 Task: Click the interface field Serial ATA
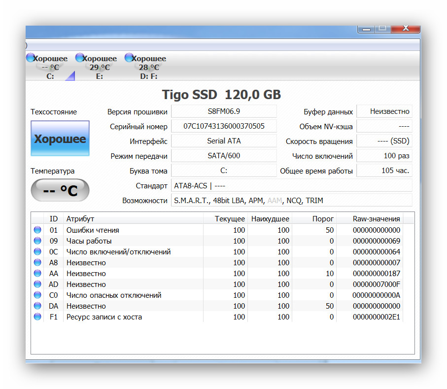point(224,141)
